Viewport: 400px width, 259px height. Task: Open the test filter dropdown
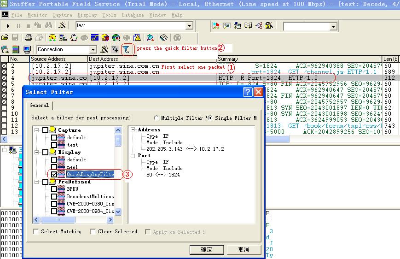(189, 26)
